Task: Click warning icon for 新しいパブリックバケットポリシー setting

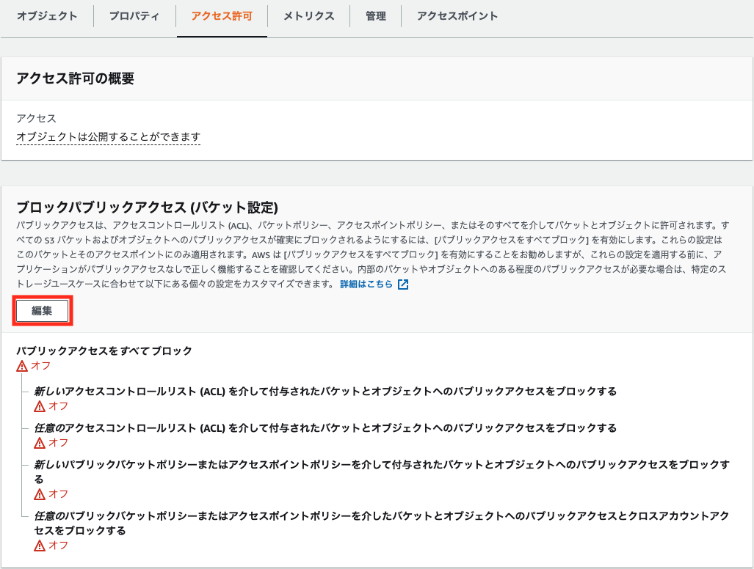Action: (x=39, y=493)
